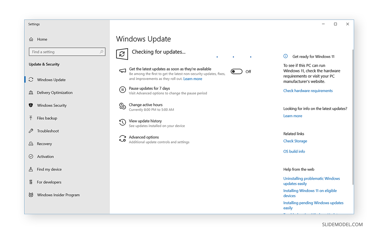
Task: Return to Settings Home
Action: (x=42, y=39)
